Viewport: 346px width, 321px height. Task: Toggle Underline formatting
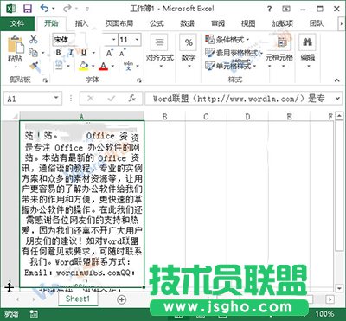(x=84, y=53)
